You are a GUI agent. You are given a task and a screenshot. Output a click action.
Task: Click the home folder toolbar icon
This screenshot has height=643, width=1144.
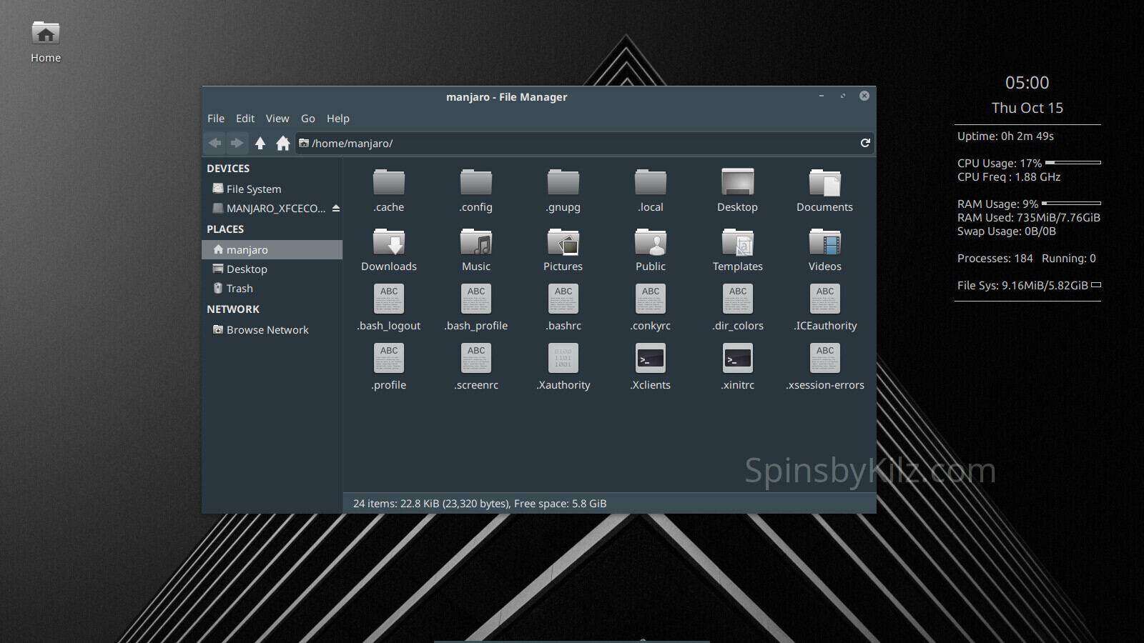pos(283,143)
